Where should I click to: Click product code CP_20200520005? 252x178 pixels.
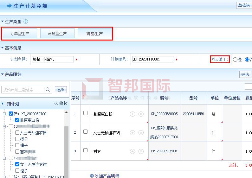pos(164,114)
